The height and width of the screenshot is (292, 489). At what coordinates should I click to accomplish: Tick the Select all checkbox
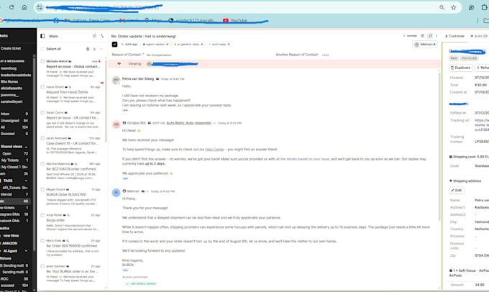click(42, 49)
